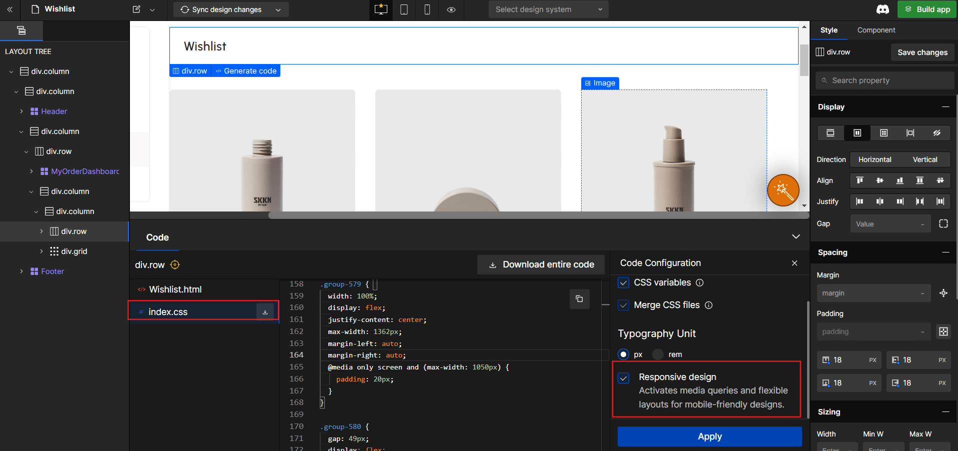Set direction to Horizontal

coord(875,159)
